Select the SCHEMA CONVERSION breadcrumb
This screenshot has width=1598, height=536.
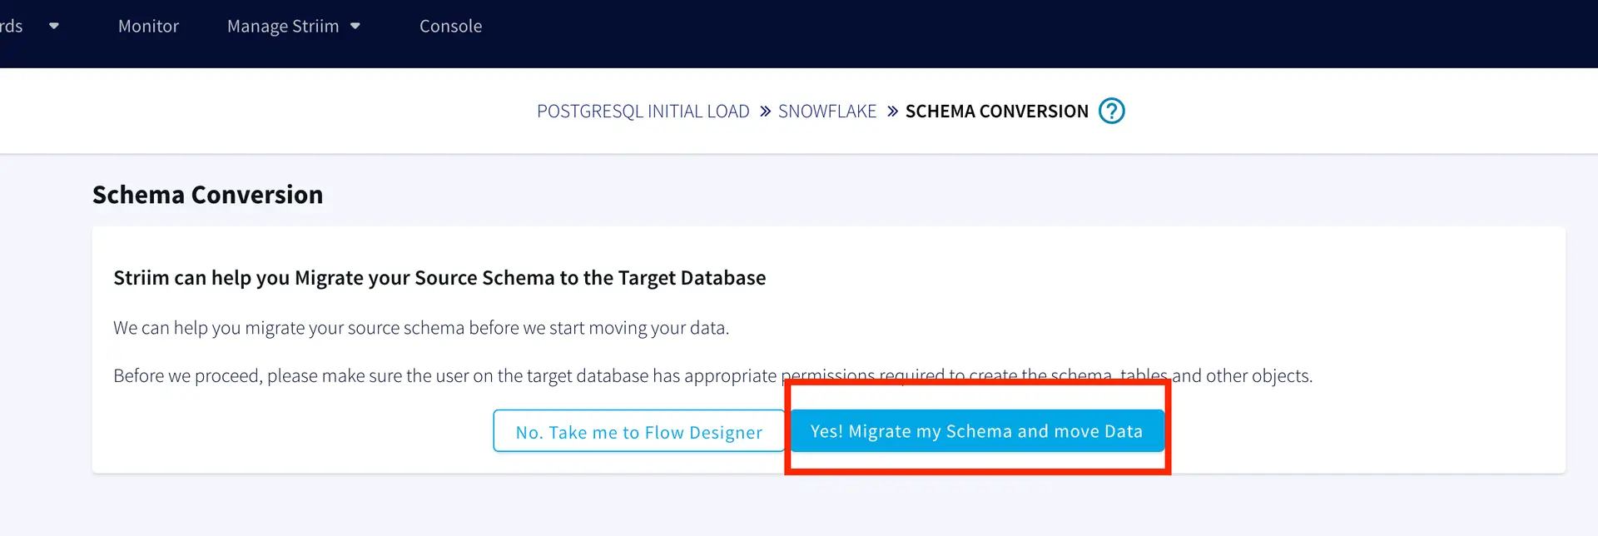[996, 112]
